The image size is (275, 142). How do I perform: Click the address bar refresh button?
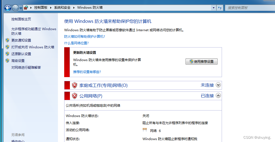point(220,8)
